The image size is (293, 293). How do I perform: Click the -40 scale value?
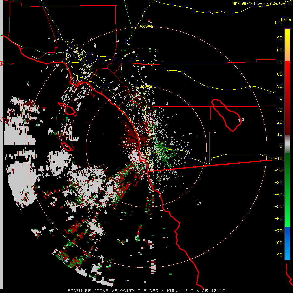(278, 195)
